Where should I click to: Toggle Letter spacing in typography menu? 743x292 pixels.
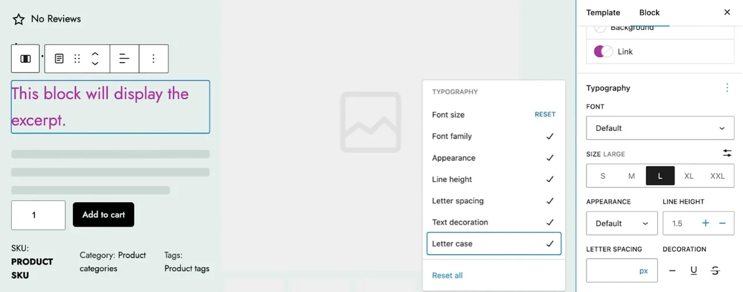(494, 201)
